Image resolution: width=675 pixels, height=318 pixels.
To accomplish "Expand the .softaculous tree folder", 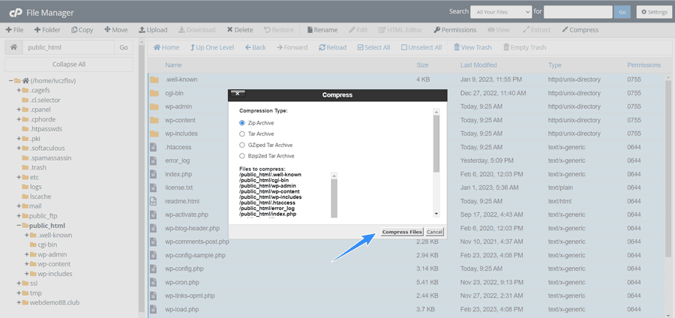I will pyautogui.click(x=19, y=148).
